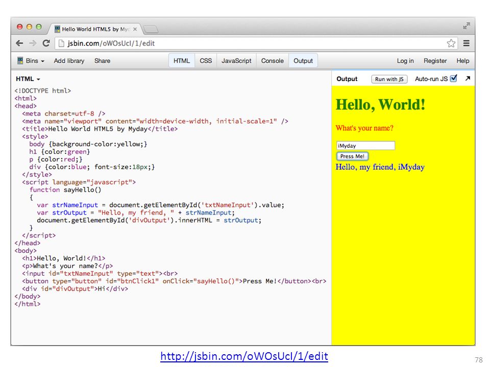The height and width of the screenshot is (367, 490).
Task: Open a new browser tab
Action: pyautogui.click(x=151, y=30)
